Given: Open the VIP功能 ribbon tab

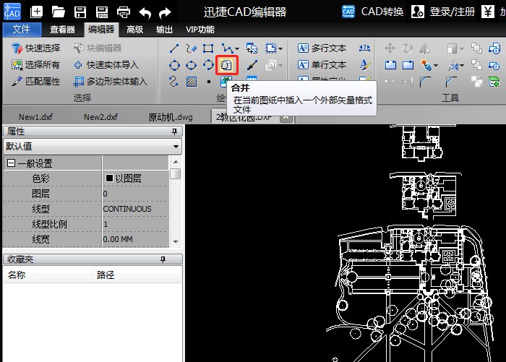Looking at the screenshot, I should pyautogui.click(x=200, y=30).
